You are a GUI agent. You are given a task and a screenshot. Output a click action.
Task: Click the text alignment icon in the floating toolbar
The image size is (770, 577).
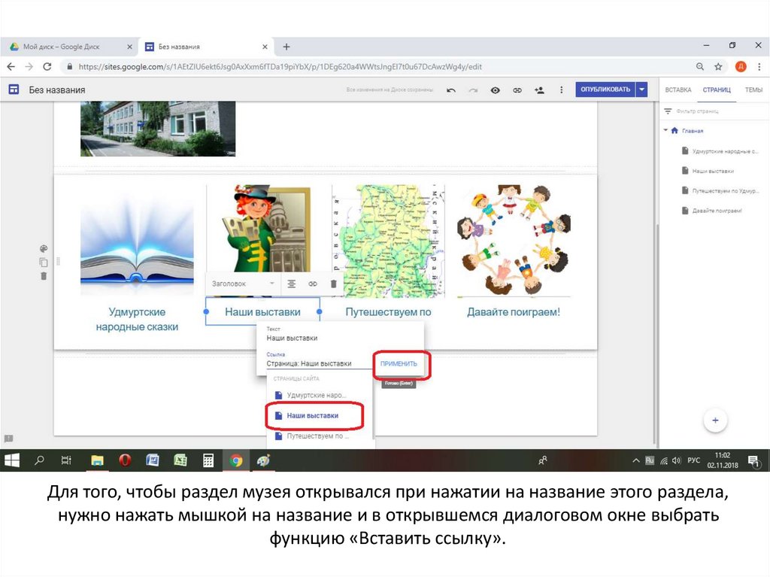[x=291, y=284]
